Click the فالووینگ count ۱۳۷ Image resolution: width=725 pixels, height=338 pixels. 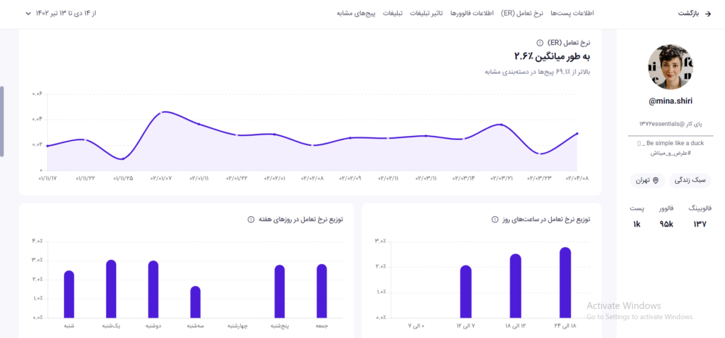click(x=700, y=225)
